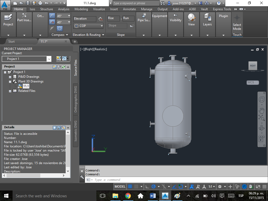The height and width of the screenshot is (201, 268).
Task: Toggle snap mode dotted grid icon
Action: click(x=136, y=186)
